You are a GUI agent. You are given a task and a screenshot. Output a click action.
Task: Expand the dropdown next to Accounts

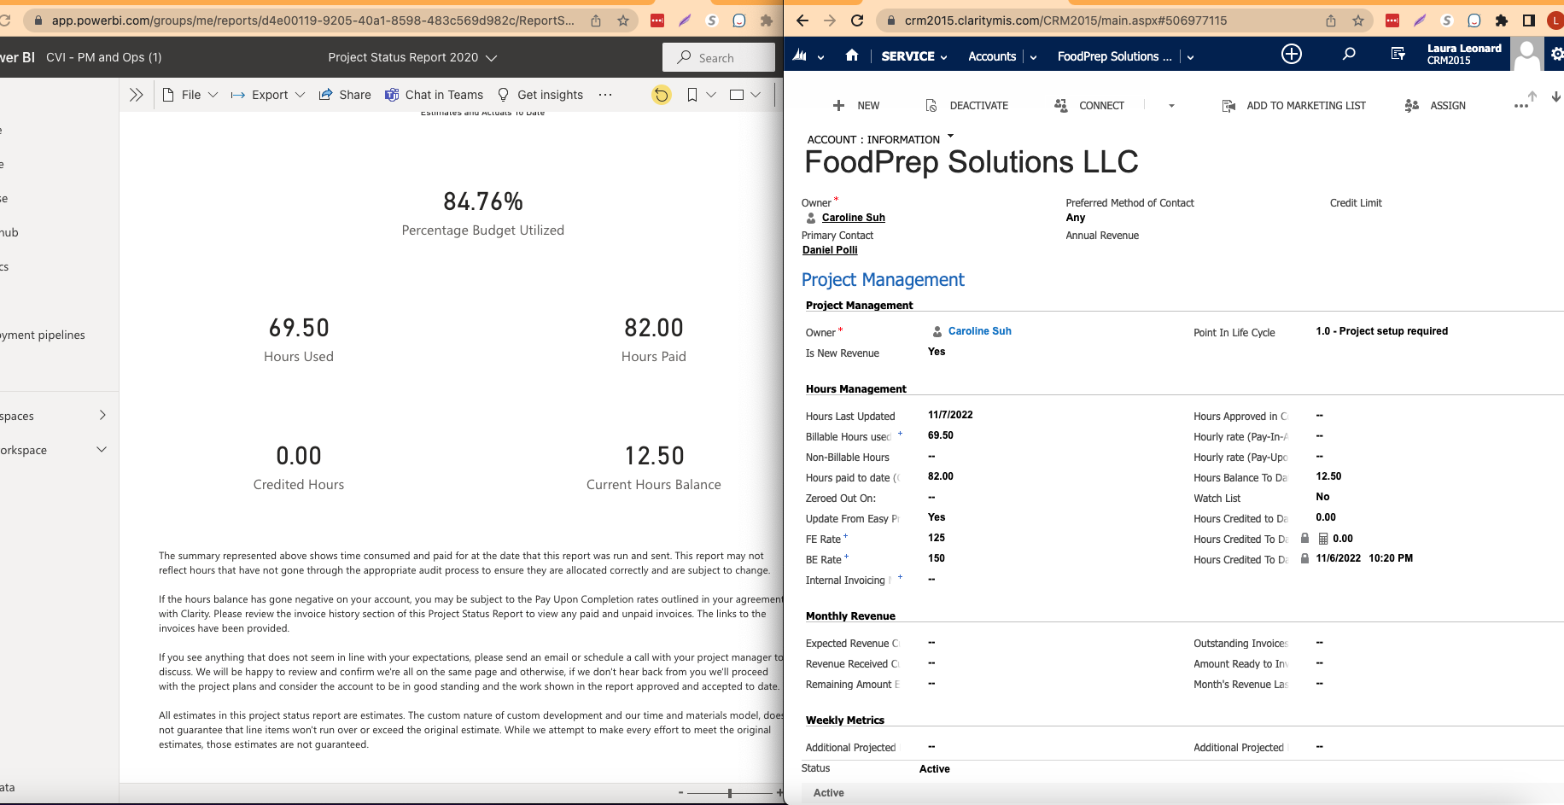point(1033,57)
